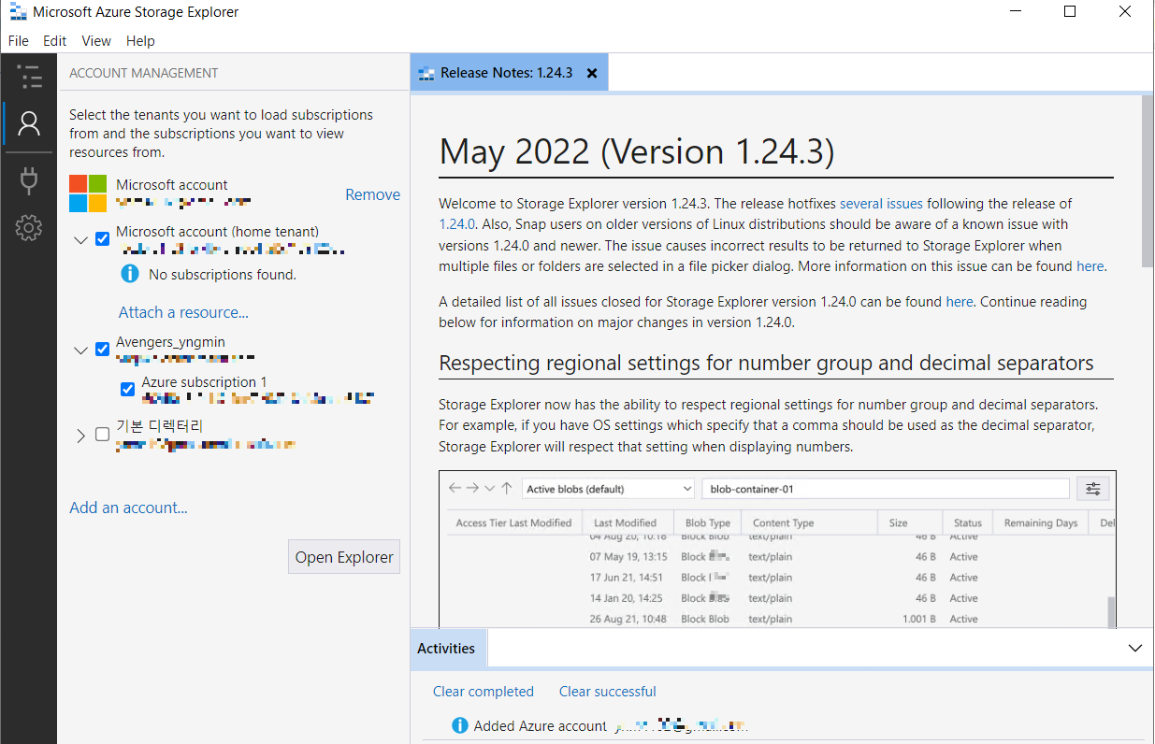Click the 기본 디렉터리 tenant name

click(x=160, y=425)
